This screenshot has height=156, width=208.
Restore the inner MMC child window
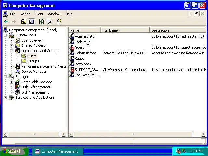196,14
